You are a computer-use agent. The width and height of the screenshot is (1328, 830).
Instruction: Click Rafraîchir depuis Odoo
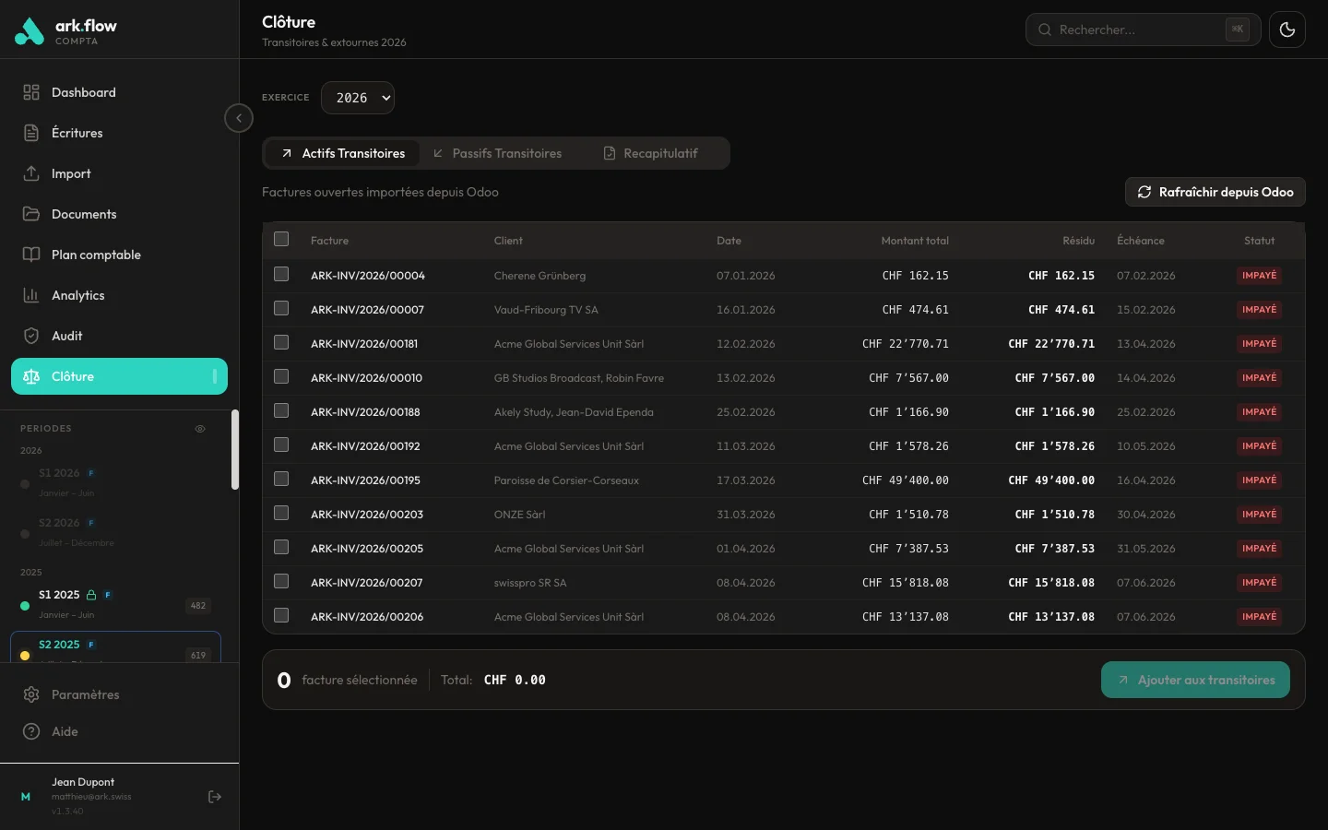click(1215, 192)
